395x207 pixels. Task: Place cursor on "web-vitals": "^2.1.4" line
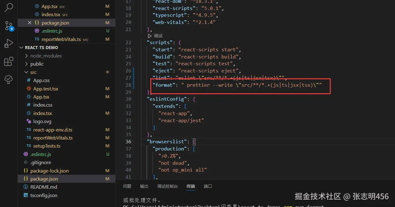tap(184, 22)
